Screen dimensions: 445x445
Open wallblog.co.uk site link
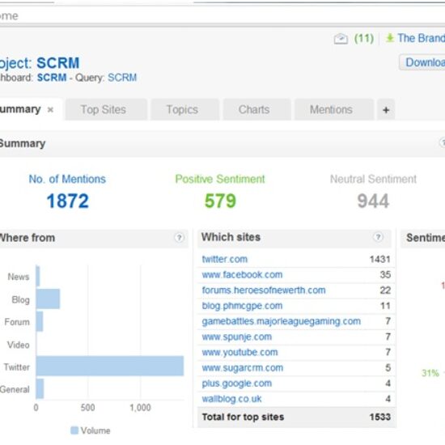[231, 399]
